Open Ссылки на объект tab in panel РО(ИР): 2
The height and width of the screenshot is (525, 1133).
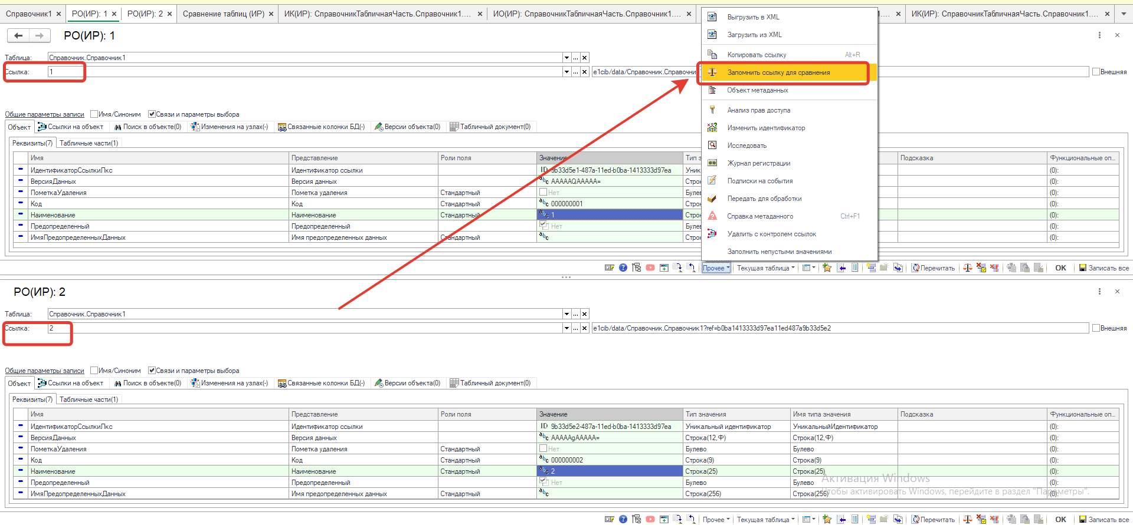pos(71,383)
